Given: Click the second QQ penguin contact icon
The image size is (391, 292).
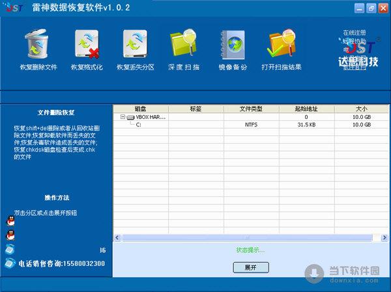Looking at the screenshot, I should 10,235.
